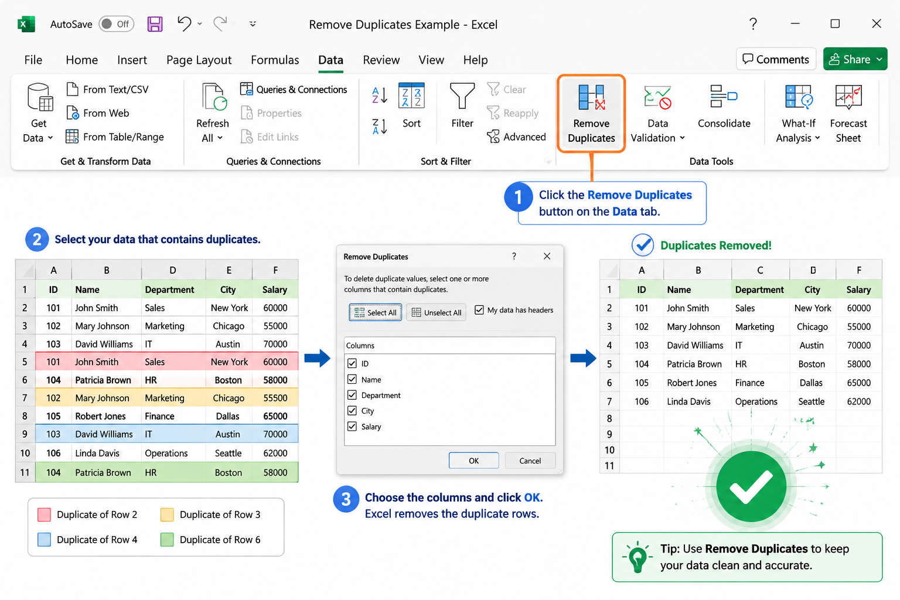
Task: Expand the Refresh All dropdown arrow
Action: [x=220, y=138]
